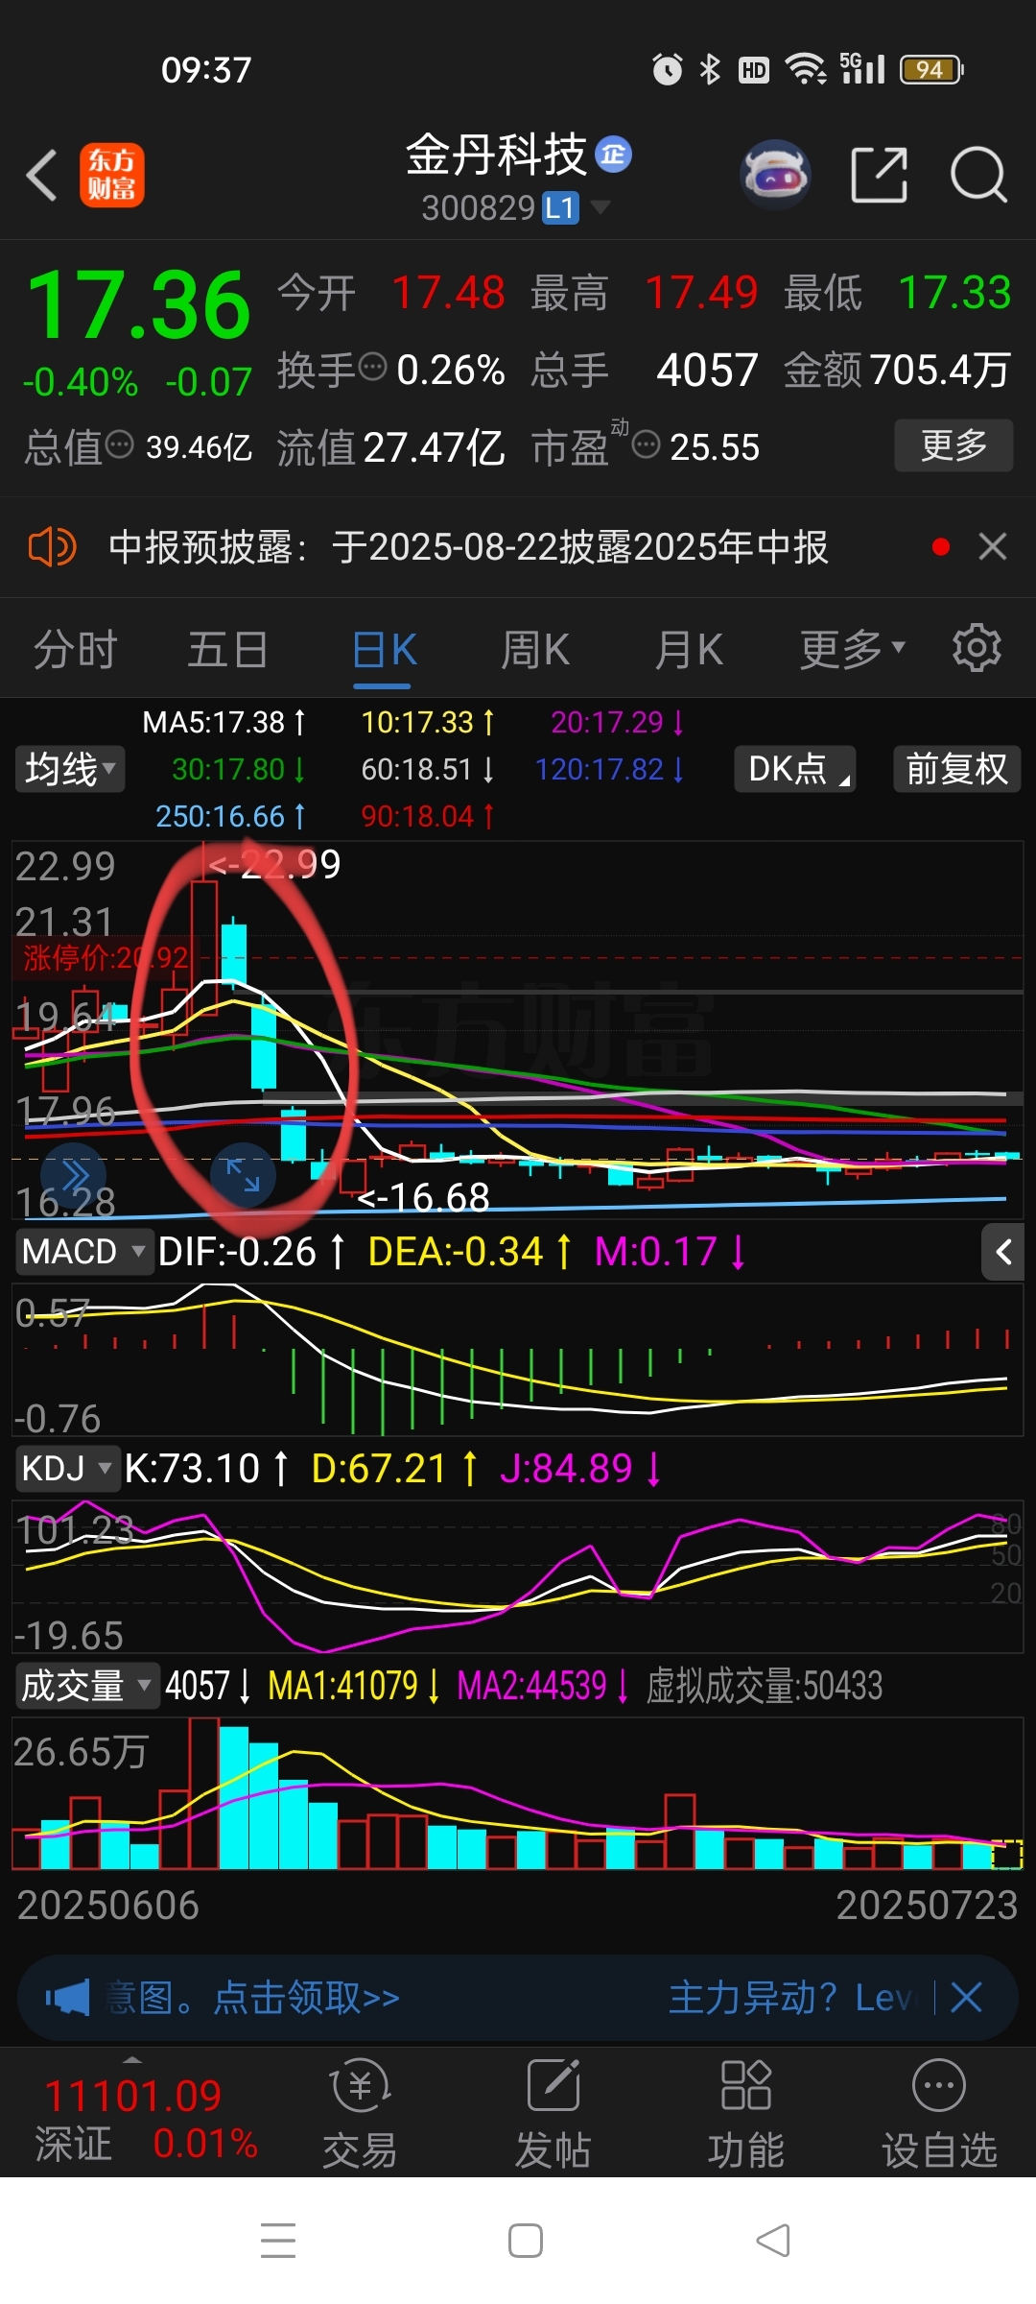Close the 中报预披露 notice

point(993,546)
